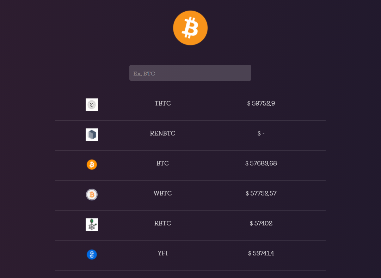Select the YFI row label
This screenshot has width=381, height=278.
click(162, 253)
